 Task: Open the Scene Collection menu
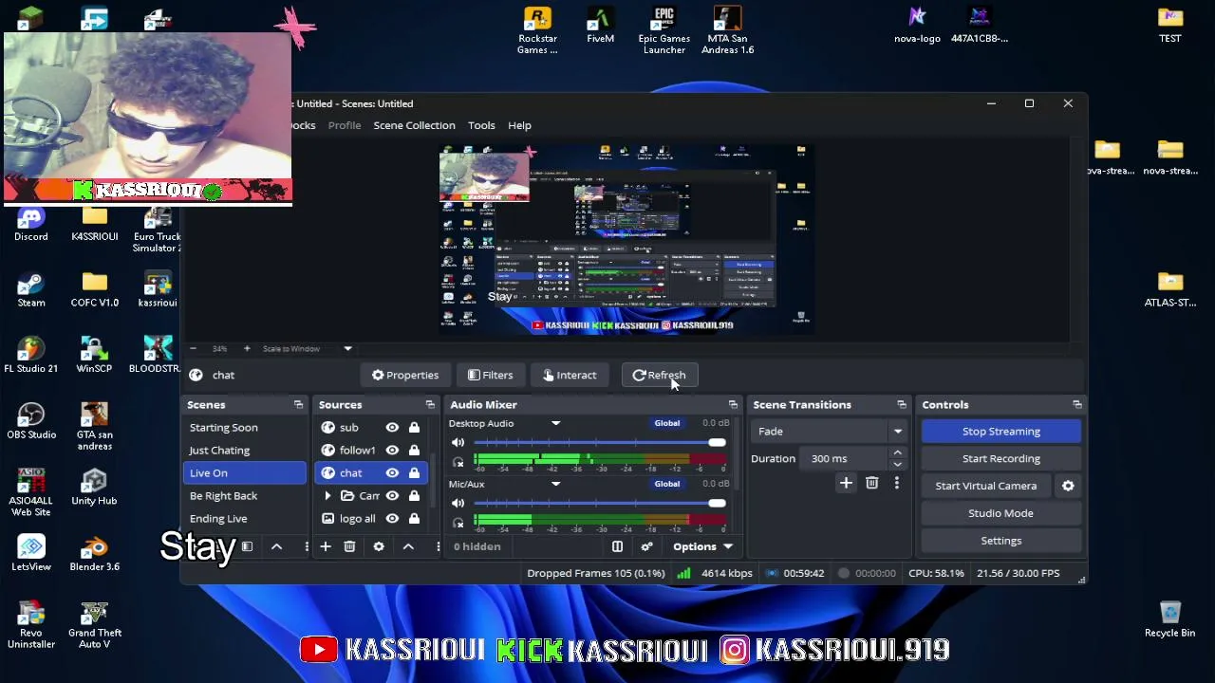tap(414, 125)
